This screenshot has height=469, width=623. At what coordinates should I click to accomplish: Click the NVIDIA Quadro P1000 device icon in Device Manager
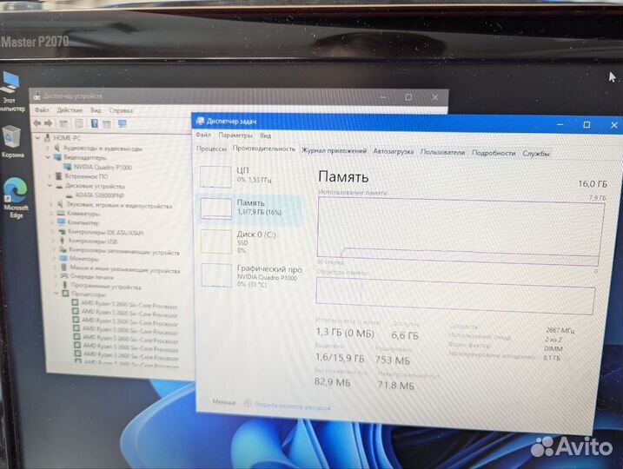[67, 167]
